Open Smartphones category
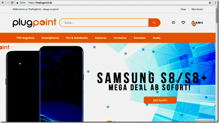This screenshot has width=219, height=123. point(50,38)
